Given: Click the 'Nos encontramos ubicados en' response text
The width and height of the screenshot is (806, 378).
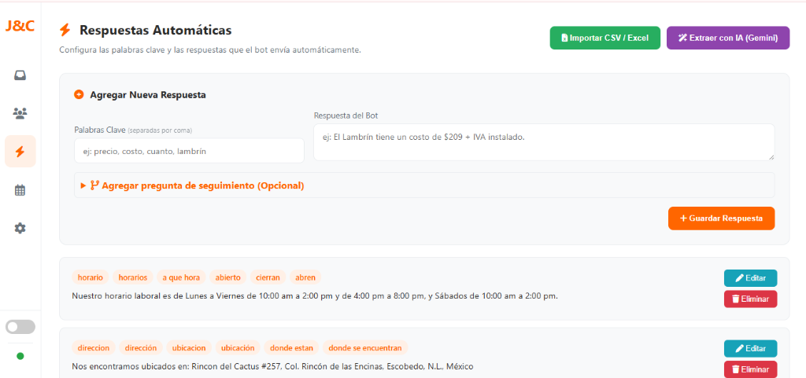Looking at the screenshot, I should tap(272, 367).
